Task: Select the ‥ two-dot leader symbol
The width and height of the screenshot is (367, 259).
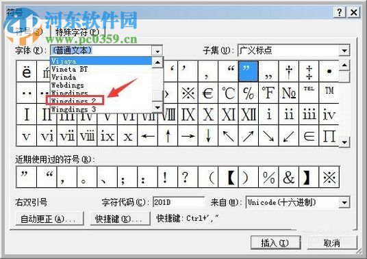Action: point(27,93)
